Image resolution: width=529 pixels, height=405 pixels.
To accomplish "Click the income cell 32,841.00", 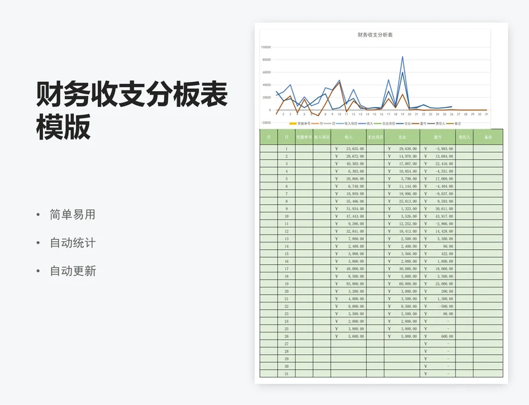I will tap(348, 231).
